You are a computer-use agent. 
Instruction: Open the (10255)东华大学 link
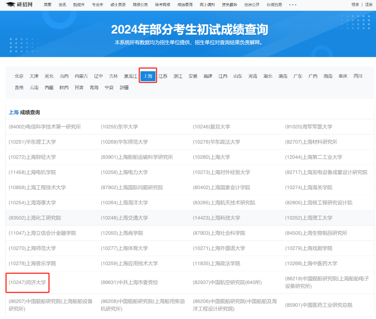pyautogui.click(x=119, y=127)
